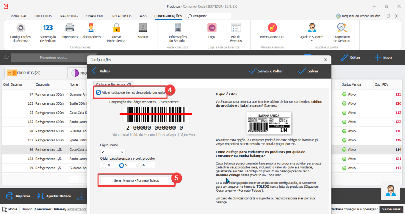Click Gerar Arquivo - Formato Toledo button
The height and width of the screenshot is (214, 405).
(x=136, y=180)
